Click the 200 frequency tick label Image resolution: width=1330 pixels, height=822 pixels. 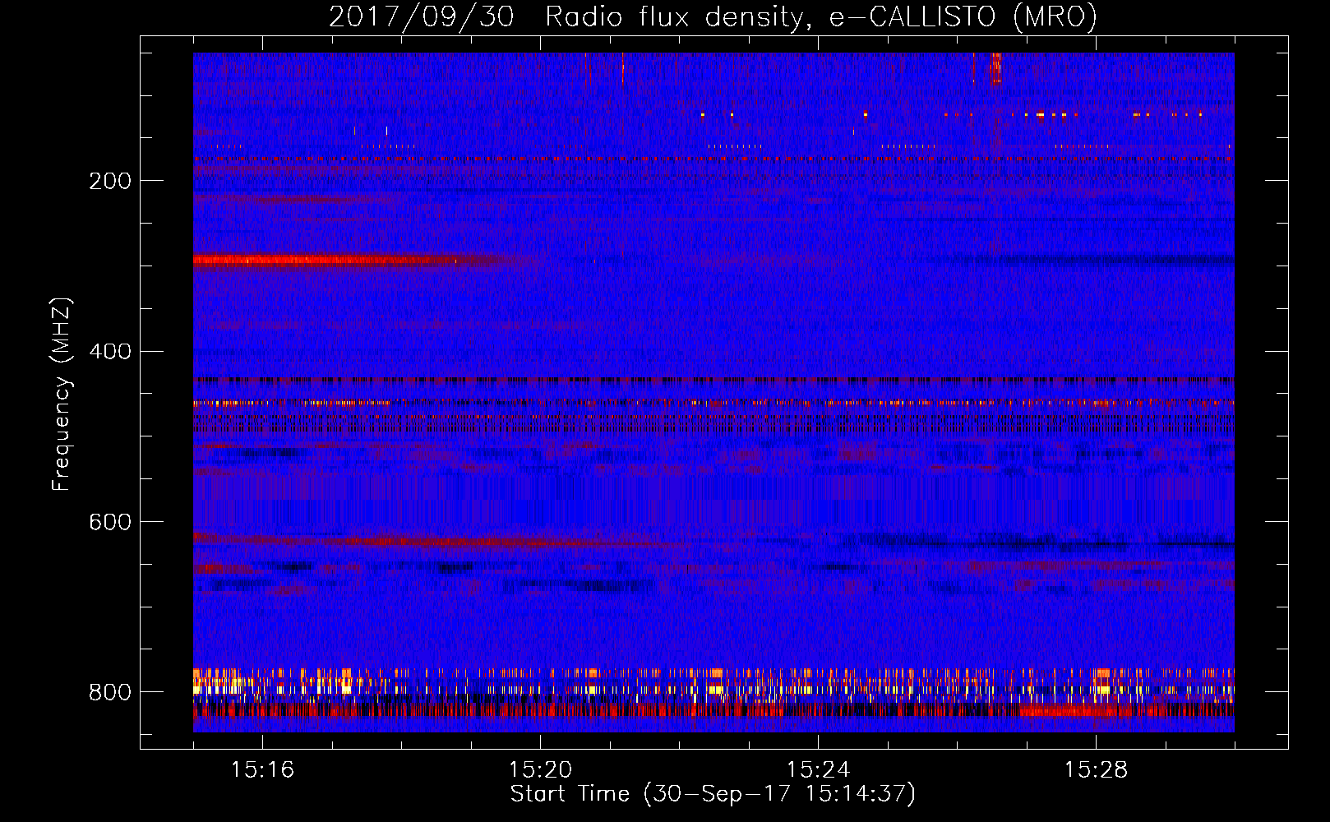tap(110, 181)
